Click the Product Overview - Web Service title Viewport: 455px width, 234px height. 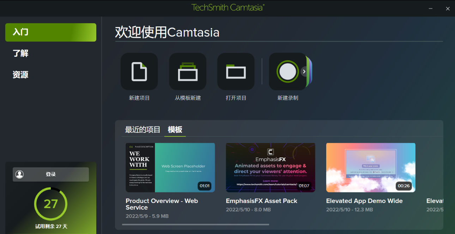click(x=162, y=204)
